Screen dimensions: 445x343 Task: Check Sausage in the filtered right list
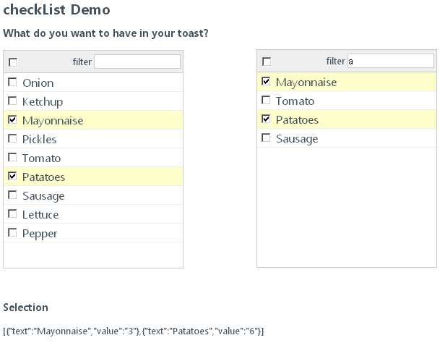(266, 137)
